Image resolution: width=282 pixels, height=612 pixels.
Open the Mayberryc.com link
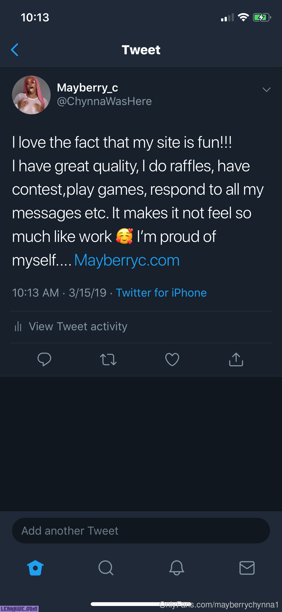click(x=127, y=260)
